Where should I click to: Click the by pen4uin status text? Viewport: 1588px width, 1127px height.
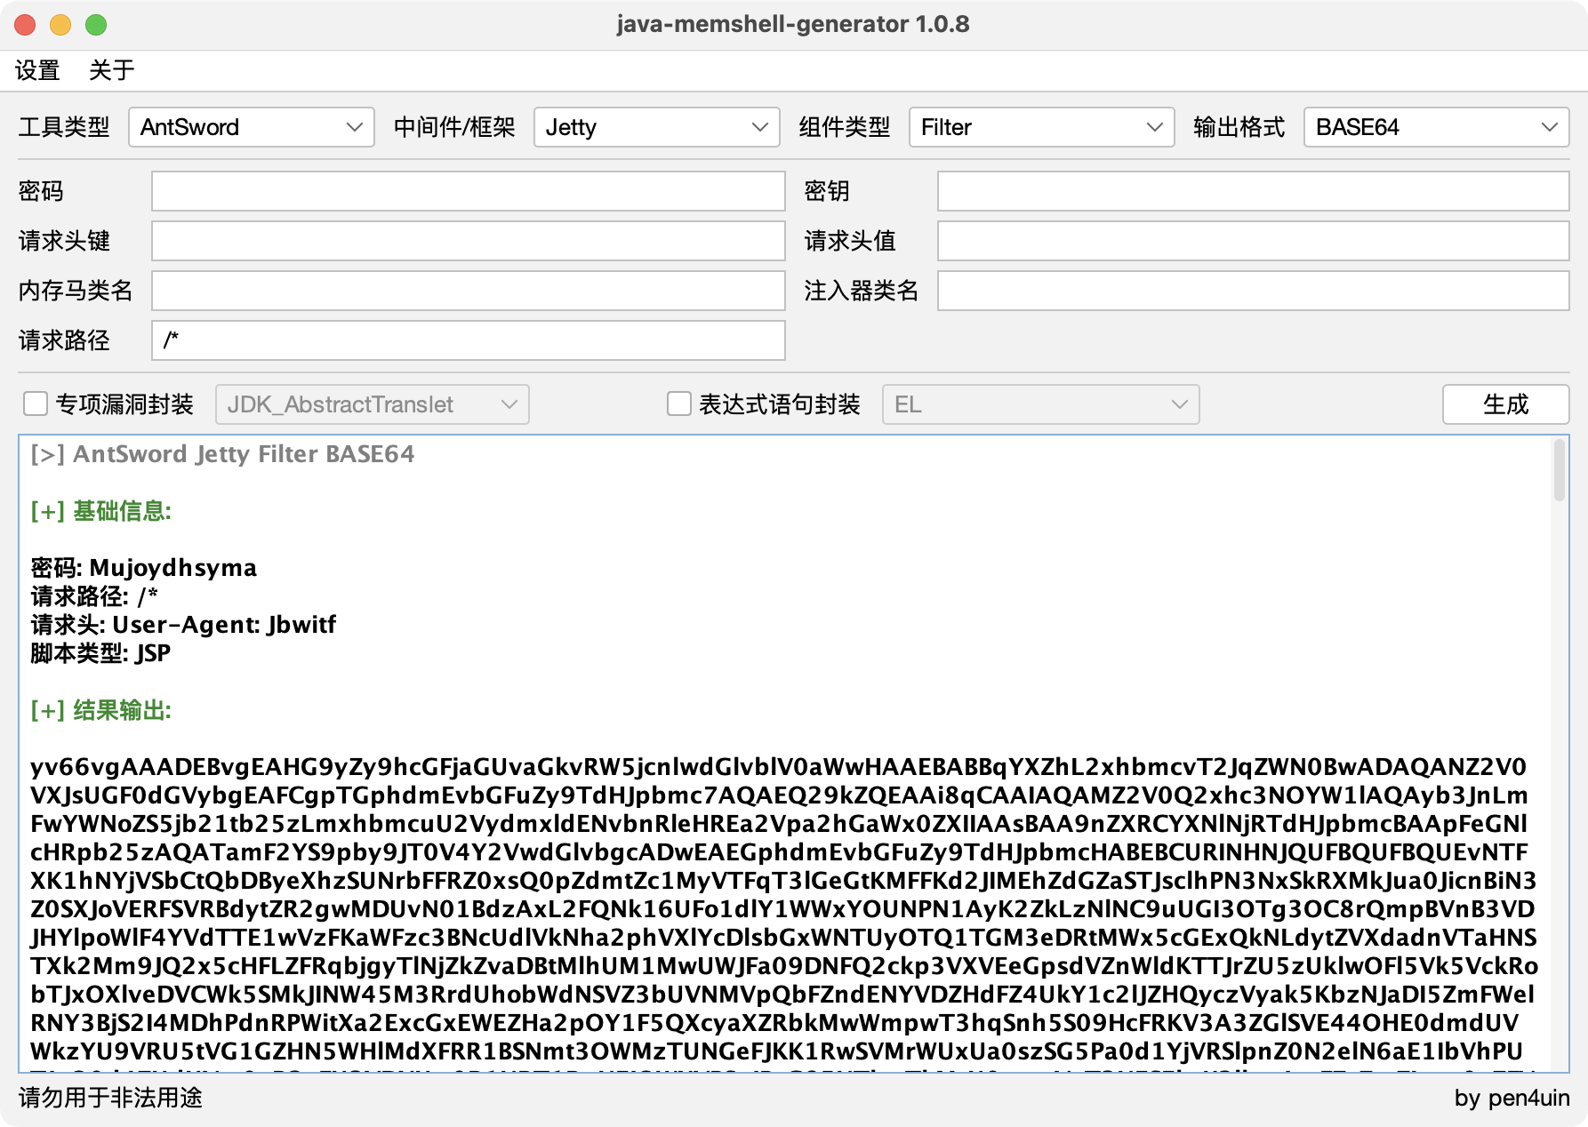(x=1512, y=1098)
